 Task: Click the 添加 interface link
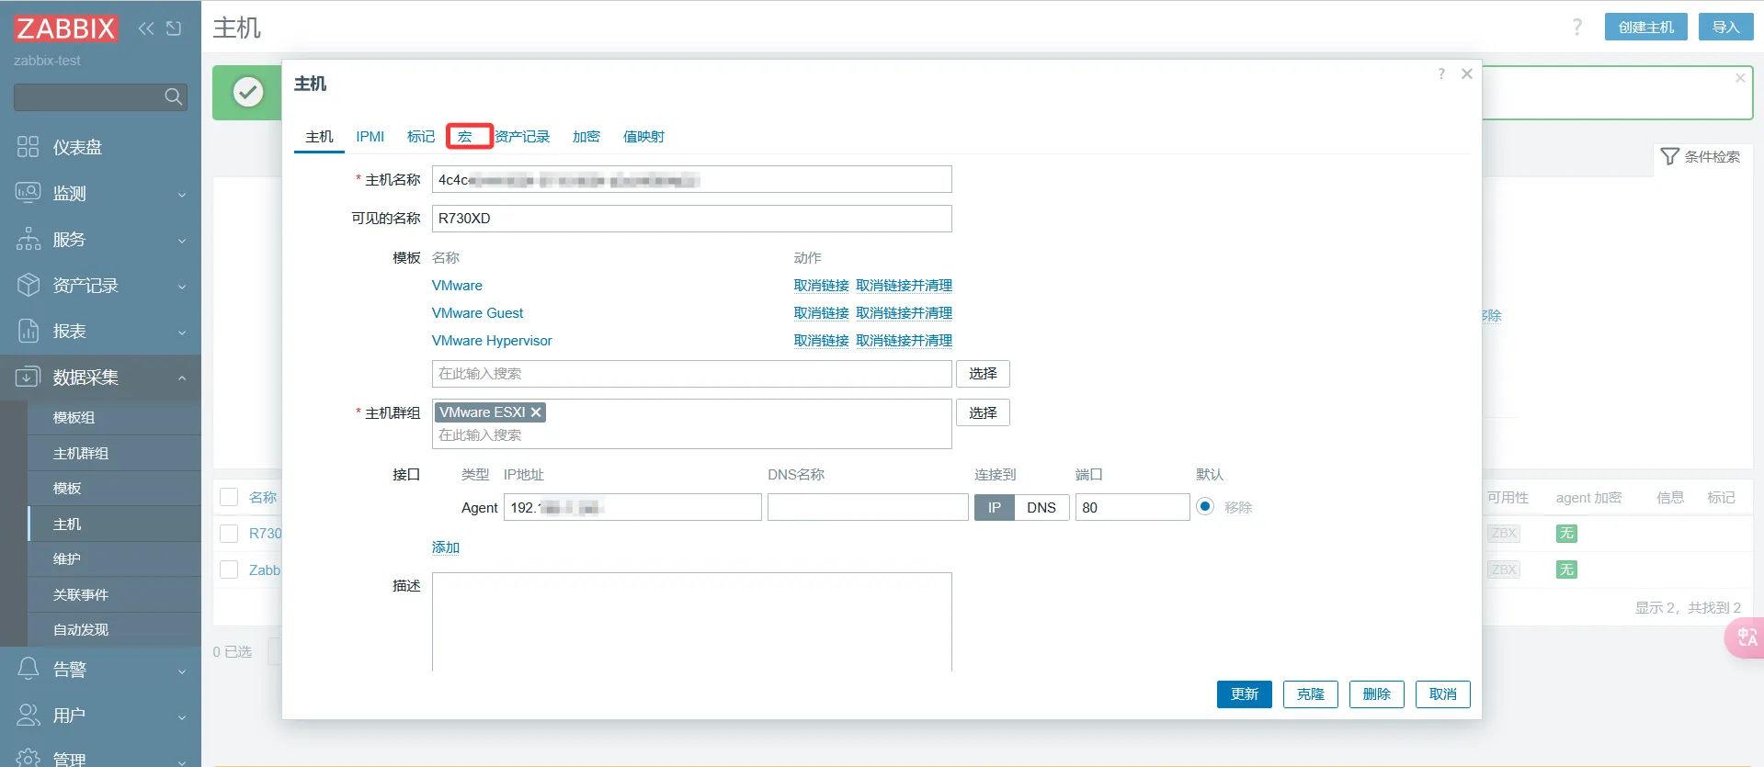click(x=446, y=547)
